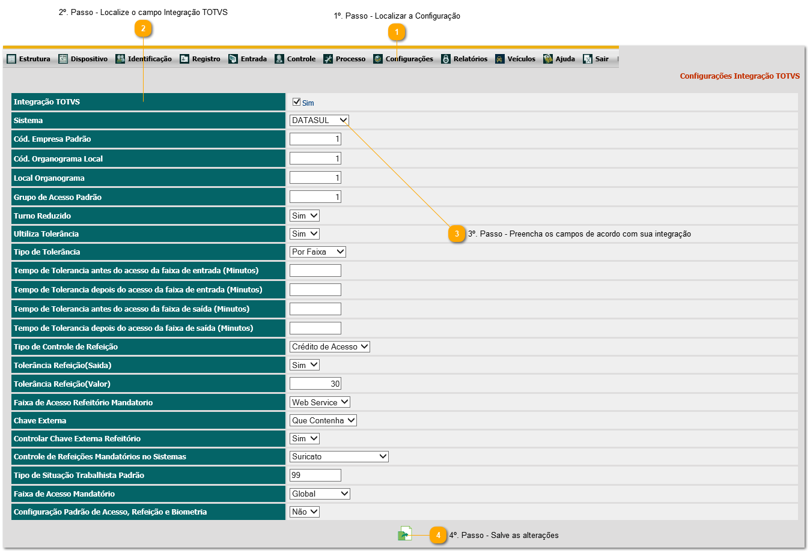Expand the Tipo de Tolerância dropdown

pos(318,252)
